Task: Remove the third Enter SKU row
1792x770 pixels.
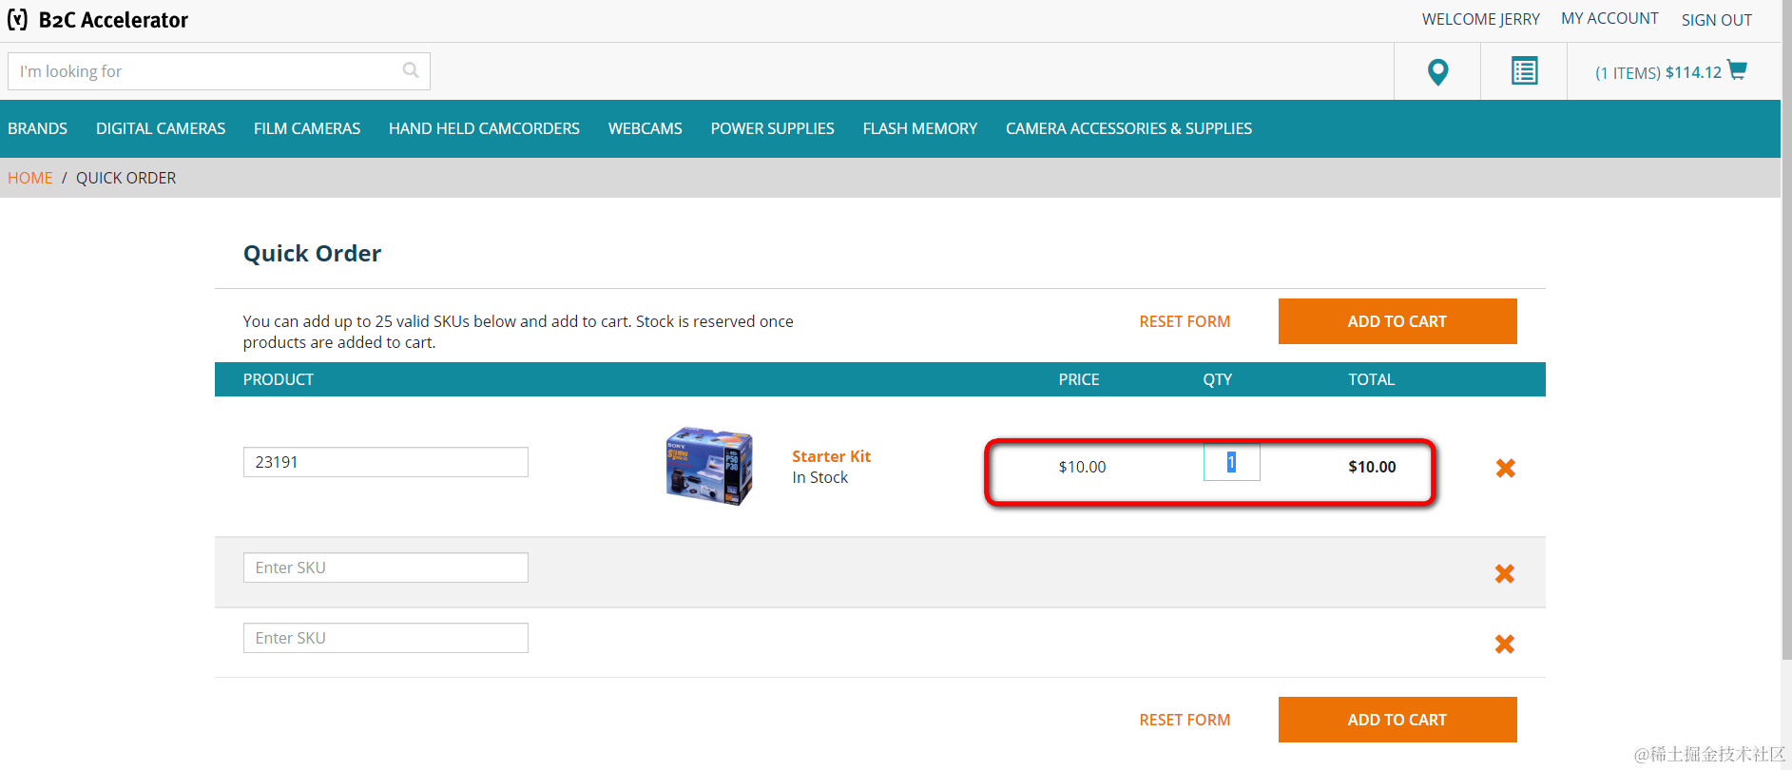Action: pyautogui.click(x=1504, y=644)
